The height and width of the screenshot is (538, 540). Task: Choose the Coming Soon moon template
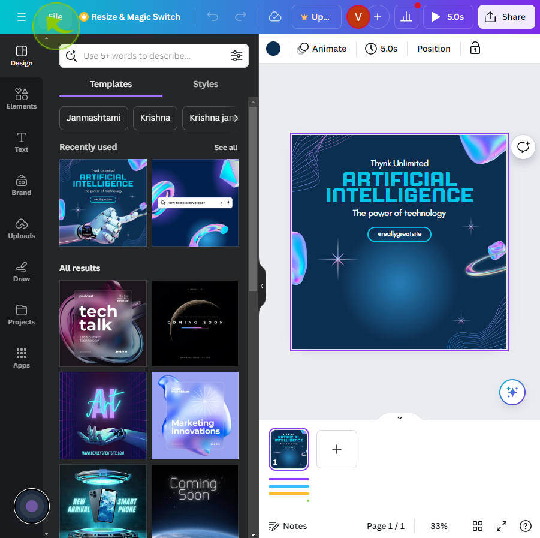[x=195, y=323]
